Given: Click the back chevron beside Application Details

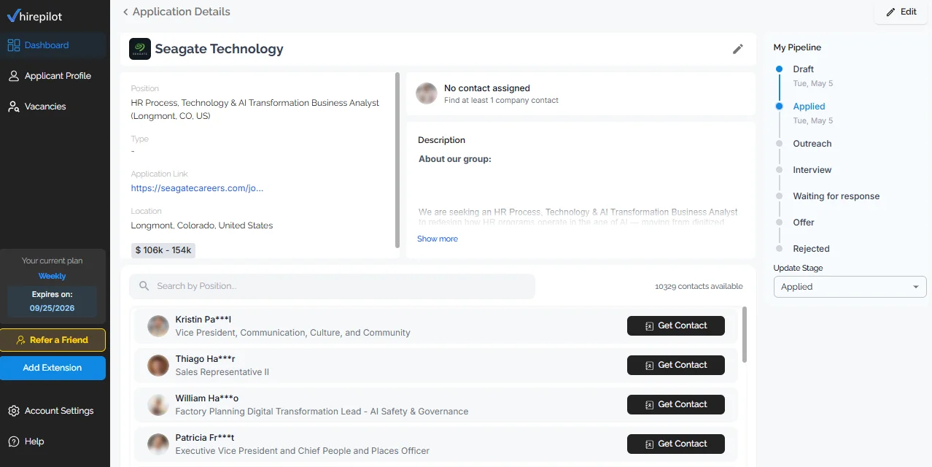Looking at the screenshot, I should pyautogui.click(x=125, y=12).
